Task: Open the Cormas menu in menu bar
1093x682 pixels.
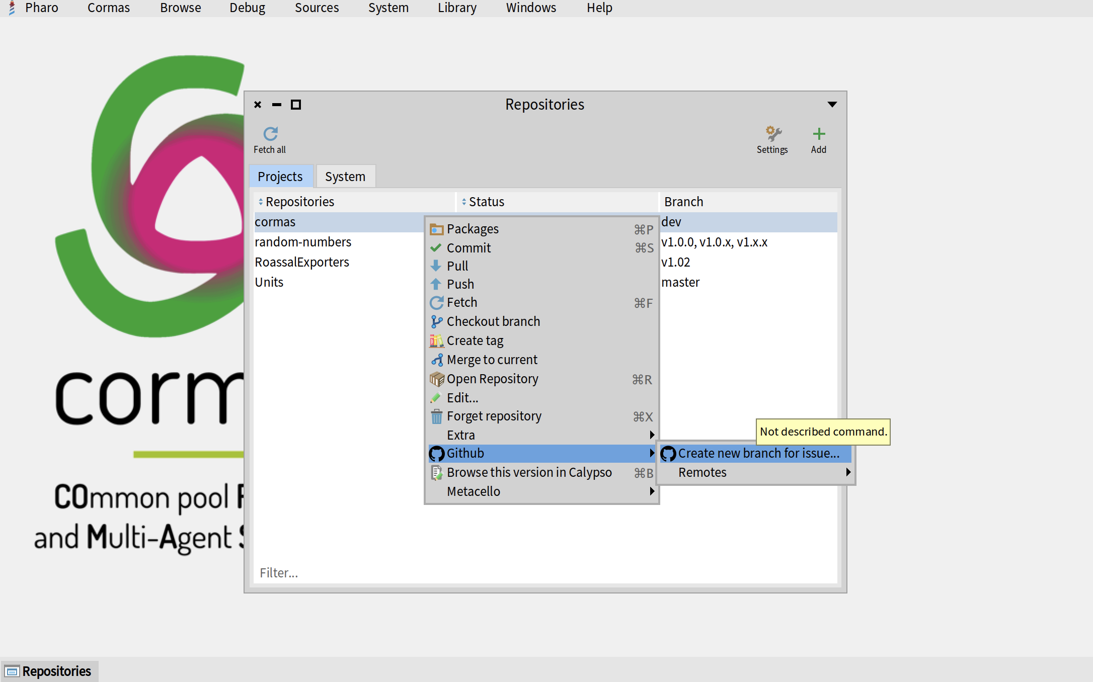Action: coord(108,8)
